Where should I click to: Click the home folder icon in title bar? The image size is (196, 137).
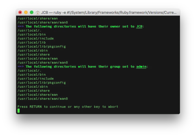click(x=37, y=12)
